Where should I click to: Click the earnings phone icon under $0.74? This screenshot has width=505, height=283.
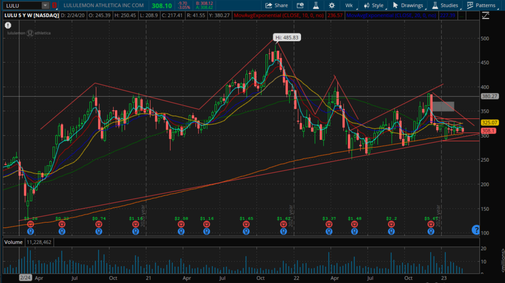(x=99, y=224)
